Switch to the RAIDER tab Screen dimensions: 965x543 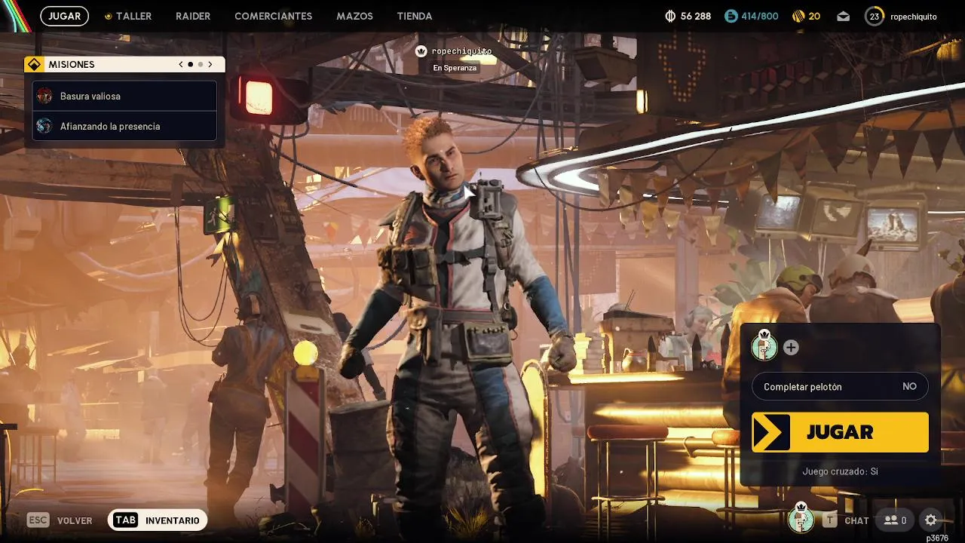[x=193, y=16]
